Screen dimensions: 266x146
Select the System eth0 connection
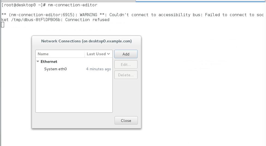[55, 69]
